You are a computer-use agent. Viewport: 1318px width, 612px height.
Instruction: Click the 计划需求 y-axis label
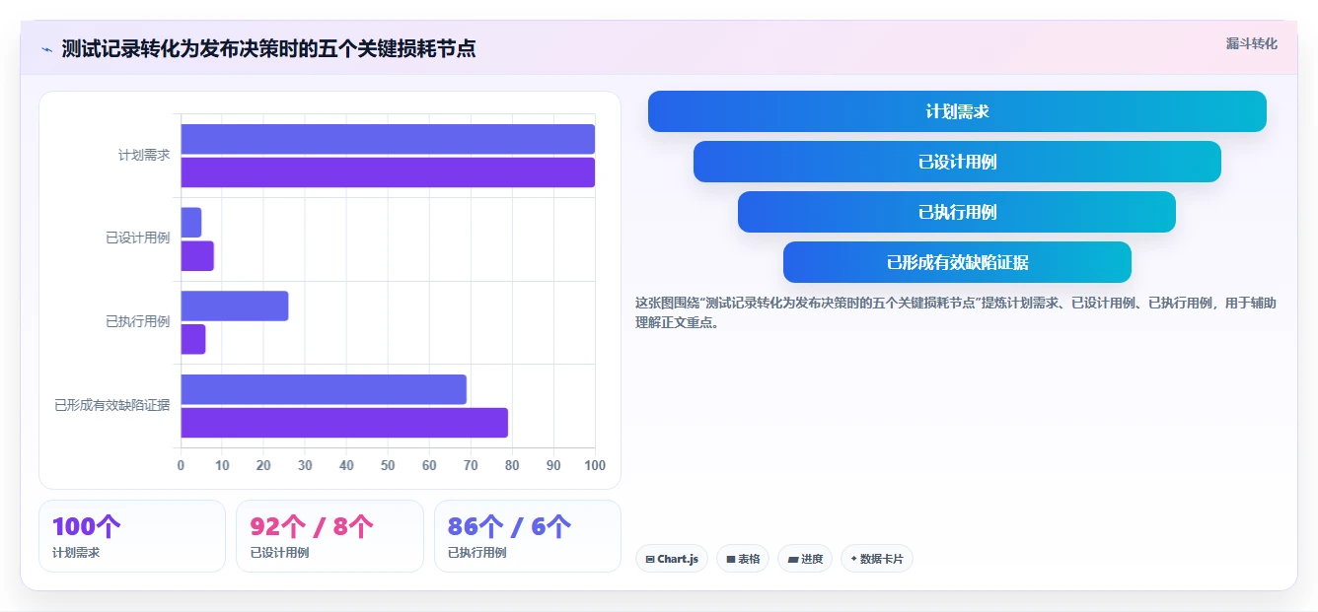point(144,155)
